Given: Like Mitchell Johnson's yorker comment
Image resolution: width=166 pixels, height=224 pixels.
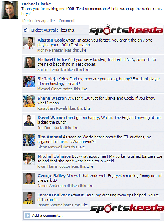Looking at the screenshot, I should click(x=90, y=166).
